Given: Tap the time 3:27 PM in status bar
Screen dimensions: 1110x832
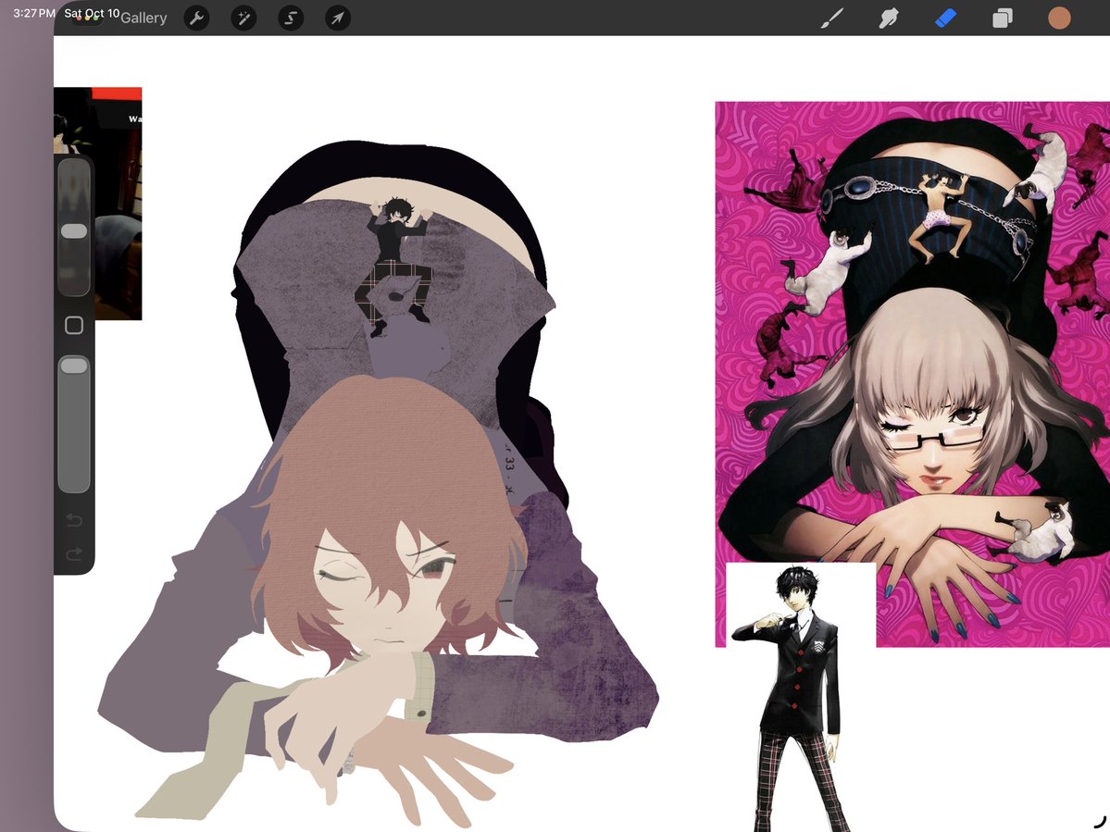Looking at the screenshot, I should pos(34,13).
